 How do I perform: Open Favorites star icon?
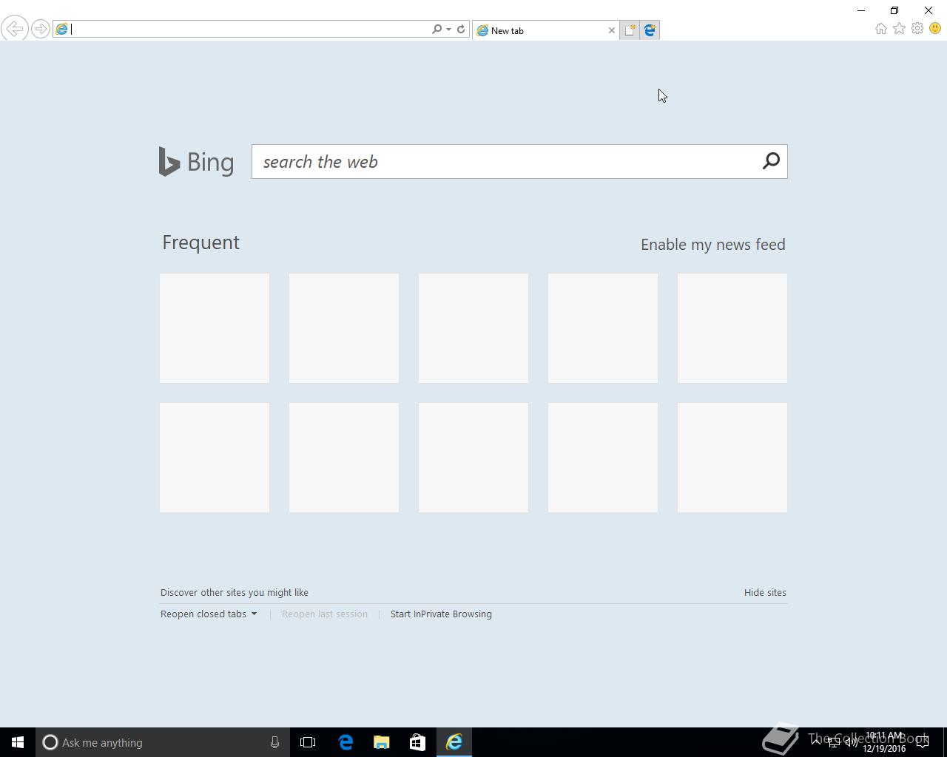pos(899,28)
